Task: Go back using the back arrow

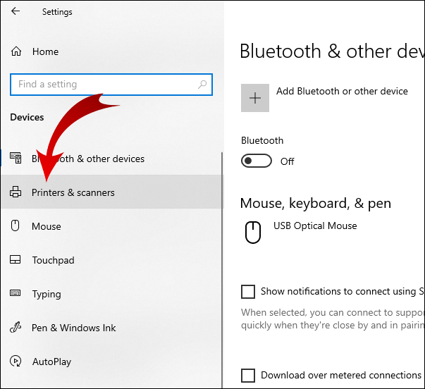Action: (x=16, y=11)
